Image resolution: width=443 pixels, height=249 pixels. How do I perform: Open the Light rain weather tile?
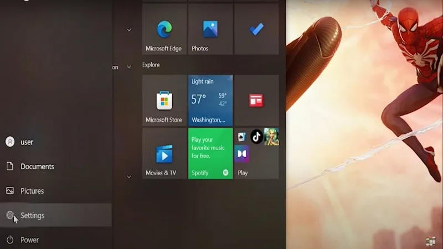pos(210,100)
